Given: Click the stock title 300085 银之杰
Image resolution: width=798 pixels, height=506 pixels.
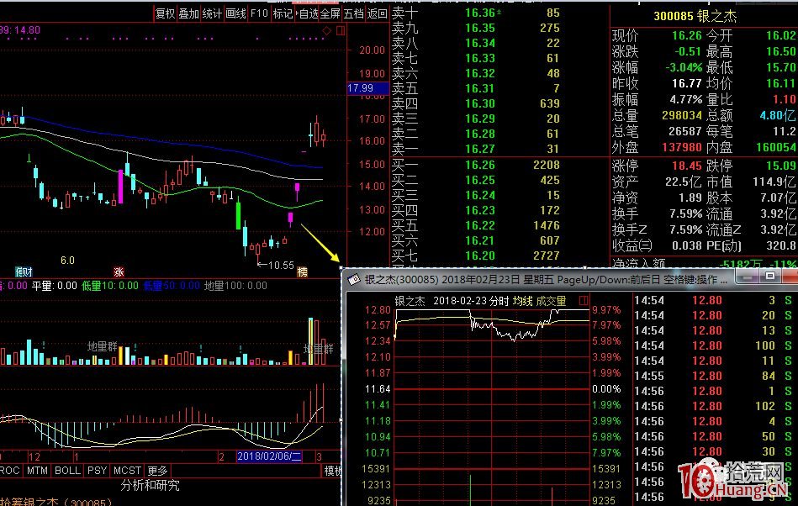Looking at the screenshot, I should pyautogui.click(x=695, y=16).
